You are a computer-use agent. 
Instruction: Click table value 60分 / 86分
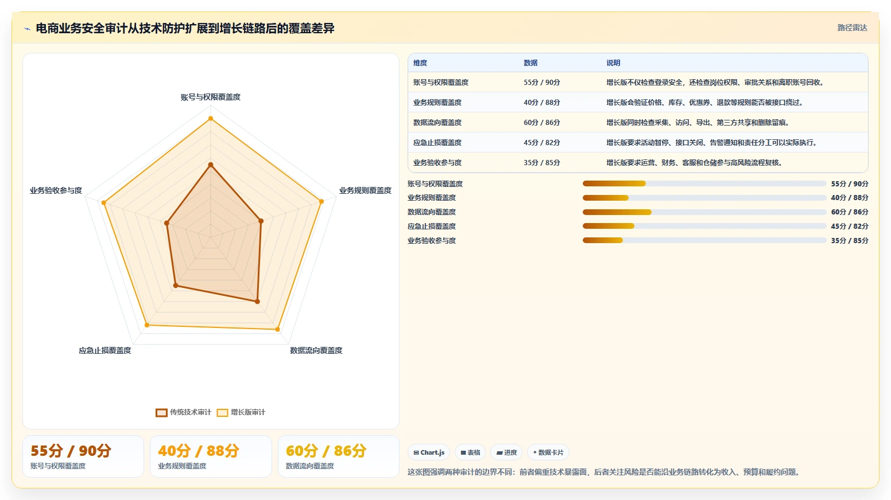click(x=542, y=123)
